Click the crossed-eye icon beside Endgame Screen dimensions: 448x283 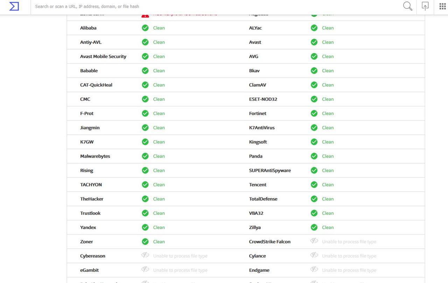click(314, 270)
